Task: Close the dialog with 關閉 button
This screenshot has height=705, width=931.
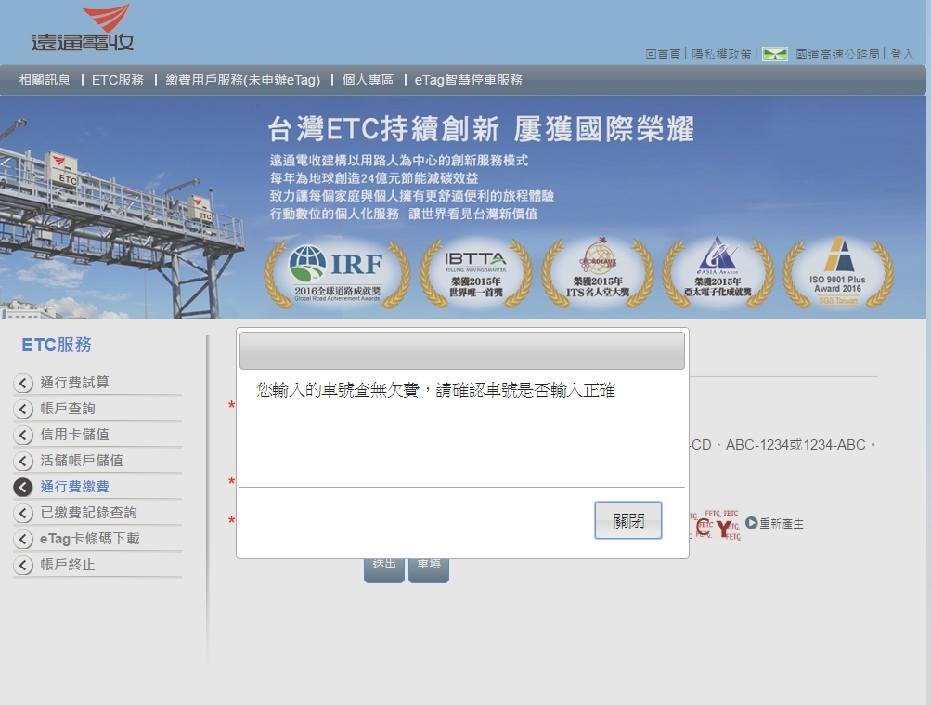Action: tap(628, 520)
